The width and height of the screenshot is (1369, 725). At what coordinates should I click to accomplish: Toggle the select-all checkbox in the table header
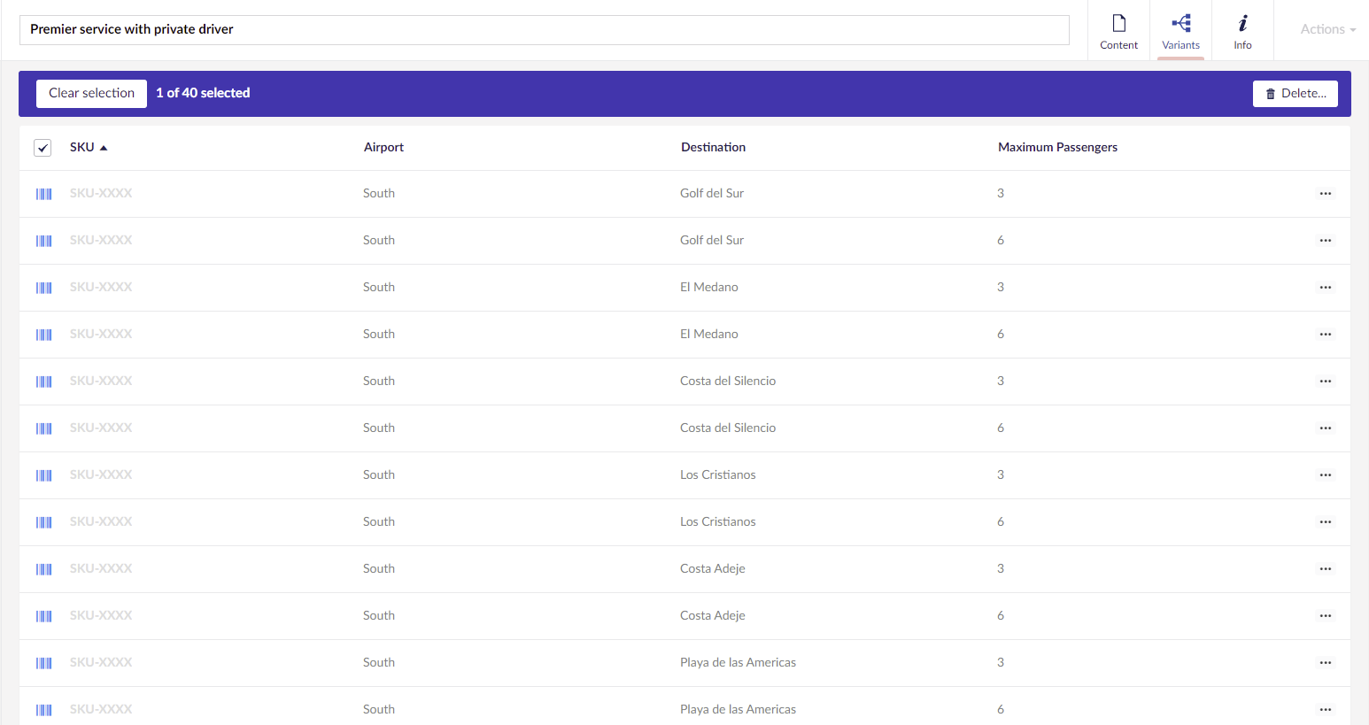[x=43, y=148]
